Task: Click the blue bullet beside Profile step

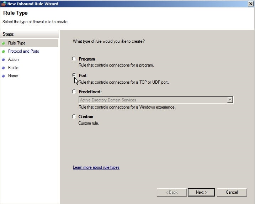Action: click(4, 68)
